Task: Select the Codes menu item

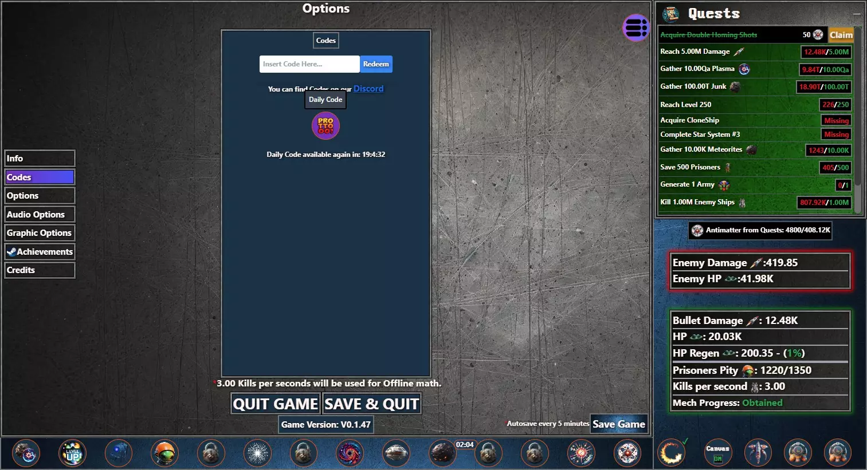Action: (40, 177)
